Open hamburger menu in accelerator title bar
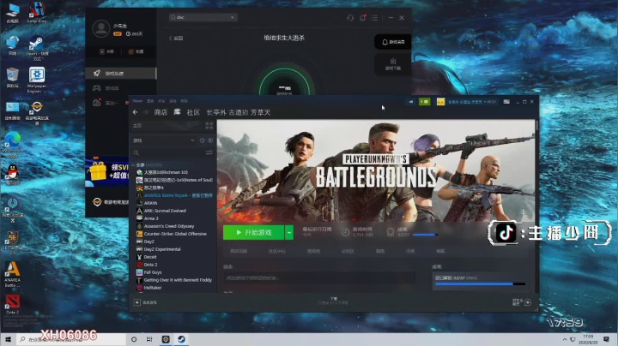The width and height of the screenshot is (618, 346). (374, 18)
